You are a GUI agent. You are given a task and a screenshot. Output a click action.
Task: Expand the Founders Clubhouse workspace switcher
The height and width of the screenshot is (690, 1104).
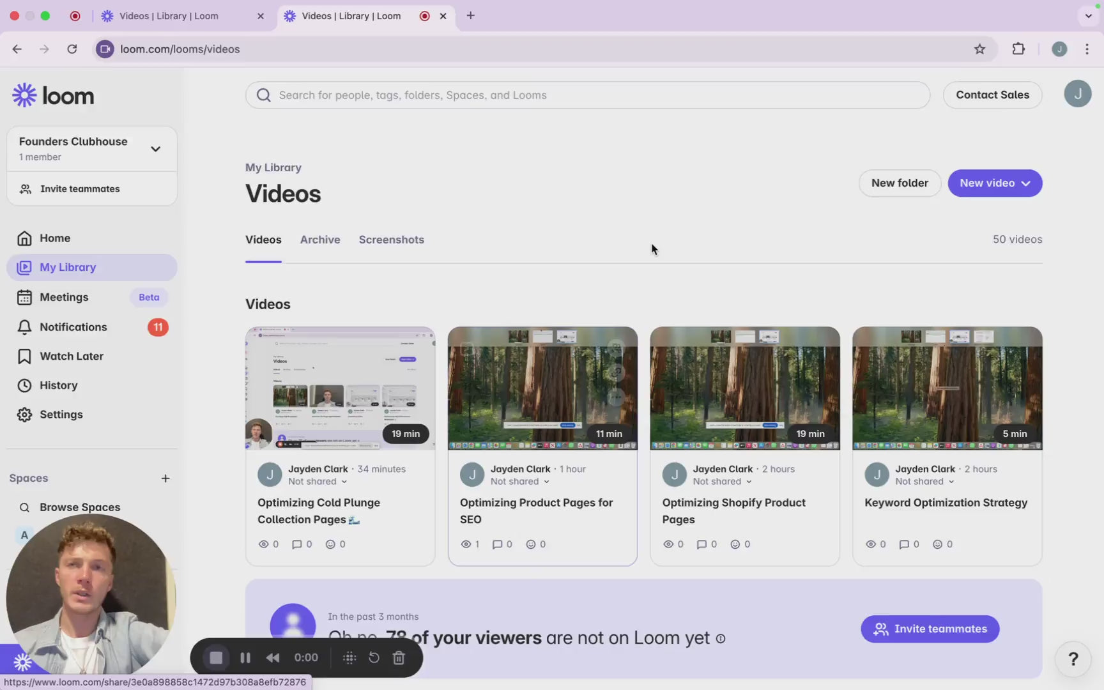[x=155, y=149]
